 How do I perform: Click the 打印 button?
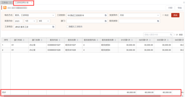pos(170,8)
